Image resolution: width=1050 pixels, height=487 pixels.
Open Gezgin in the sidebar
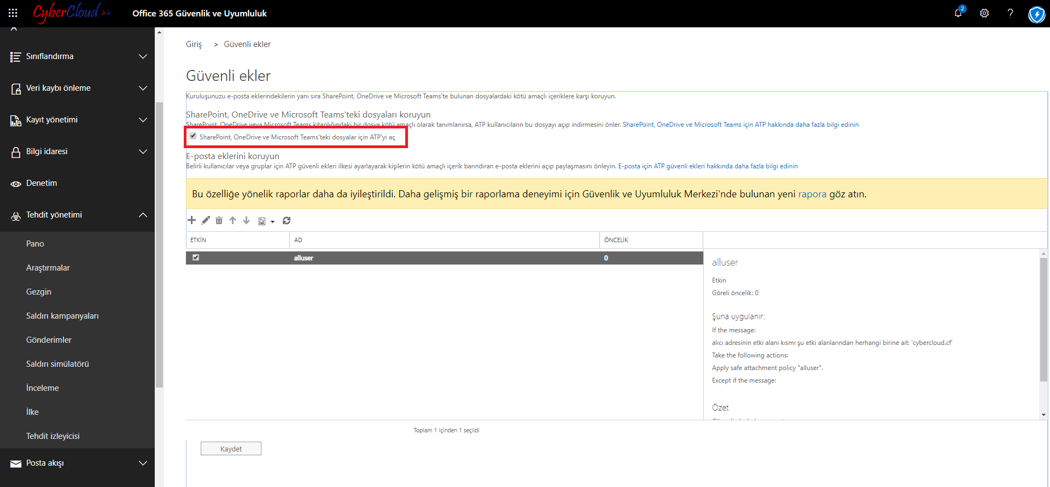39,292
